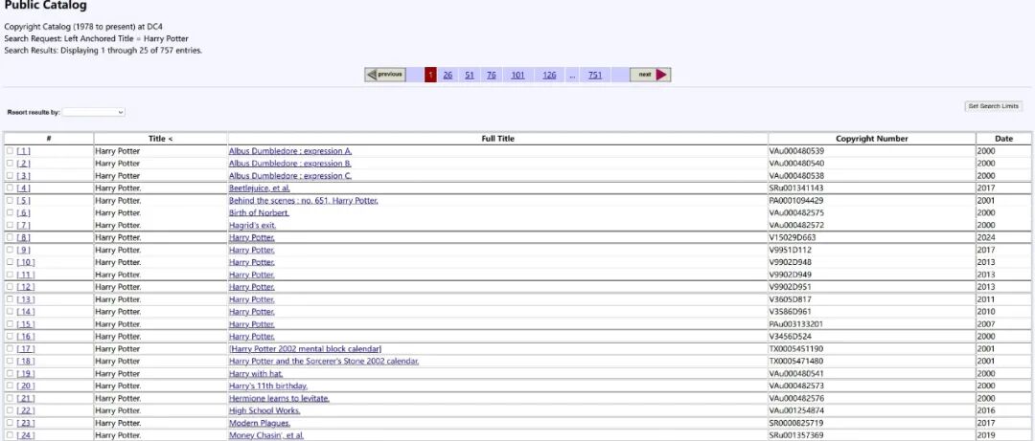Image resolution: width=1035 pixels, height=441 pixels.
Task: Select copyright number SR0000825719
Action: tap(796, 423)
